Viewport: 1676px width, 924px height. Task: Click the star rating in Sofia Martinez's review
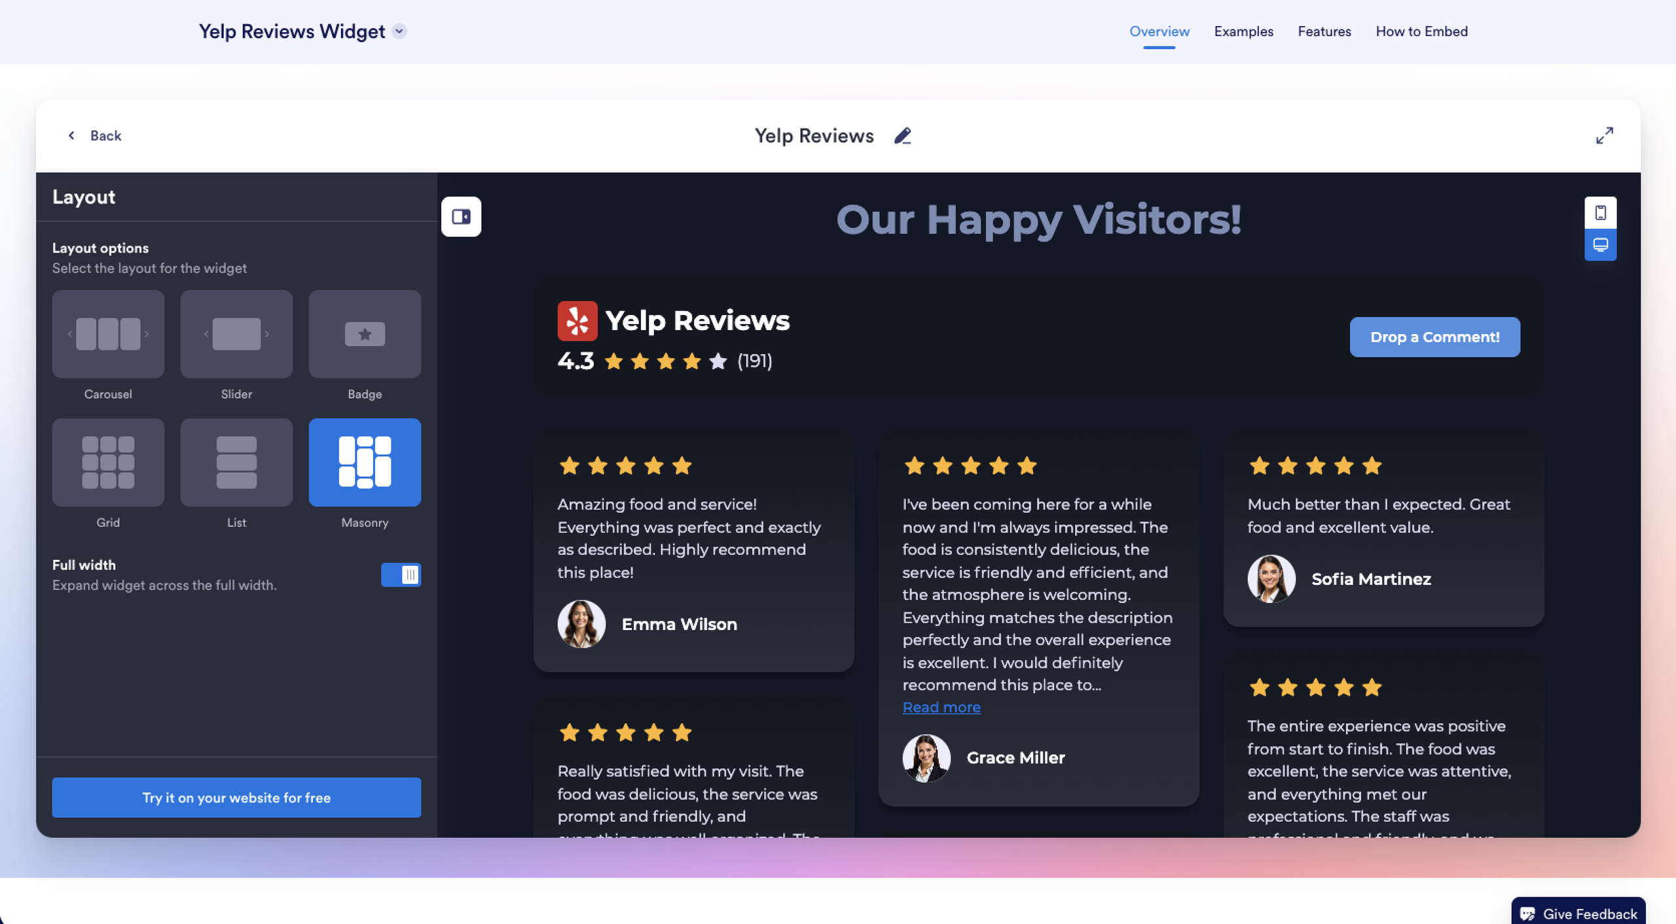pos(1316,466)
